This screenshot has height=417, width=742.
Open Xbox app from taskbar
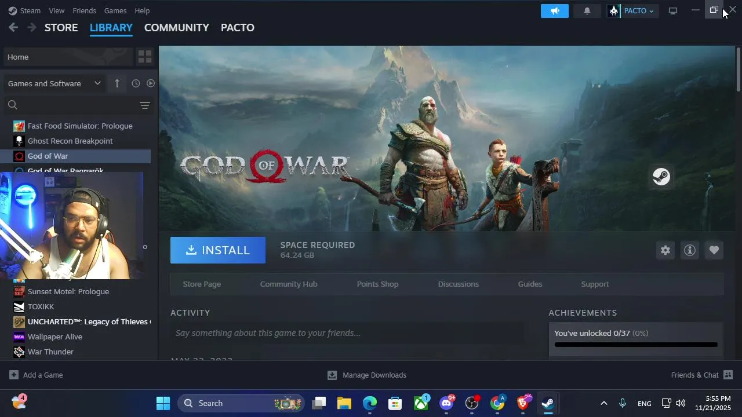pyautogui.click(x=421, y=403)
